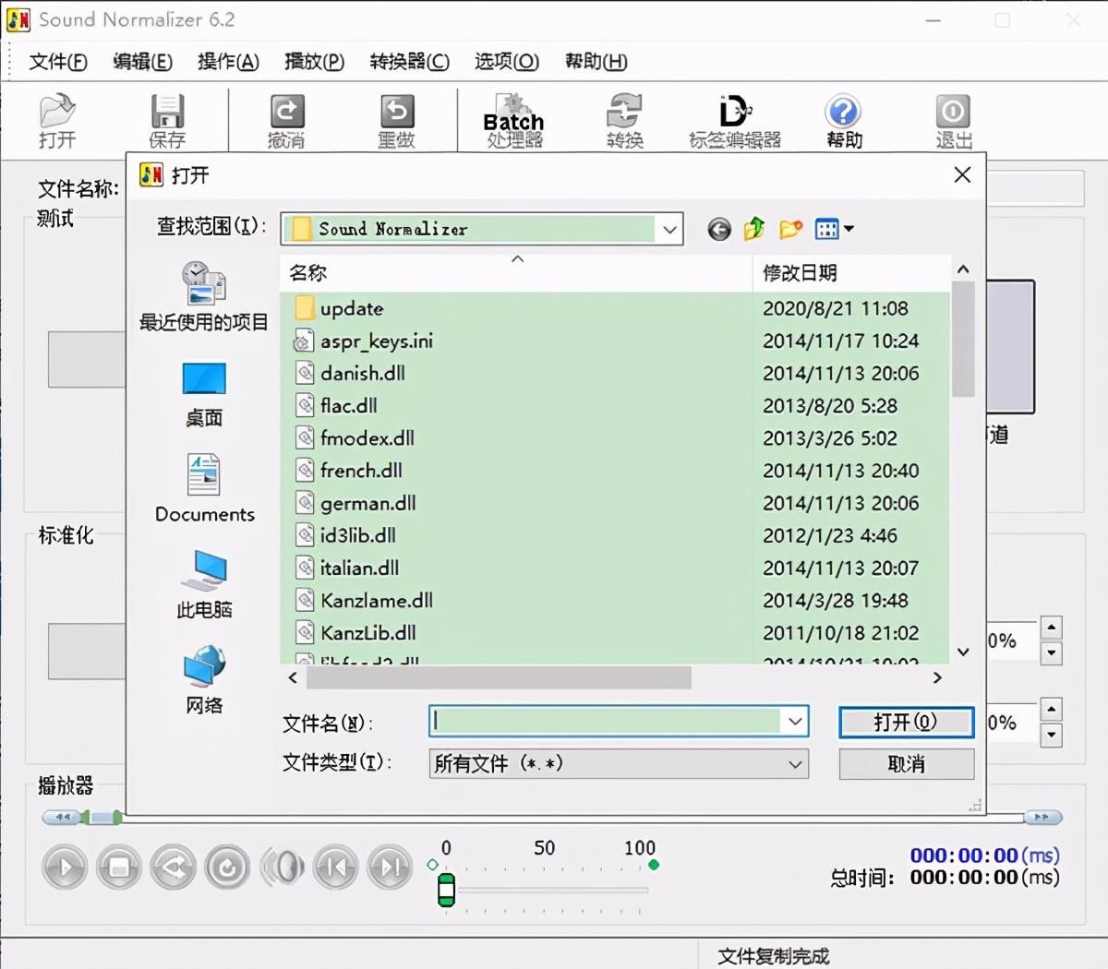This screenshot has height=969, width=1108.
Task: Go back to last visited folder
Action: coord(719,229)
